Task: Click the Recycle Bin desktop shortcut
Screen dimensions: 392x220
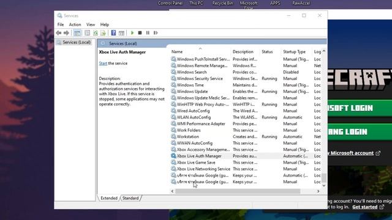Action: 222,3
